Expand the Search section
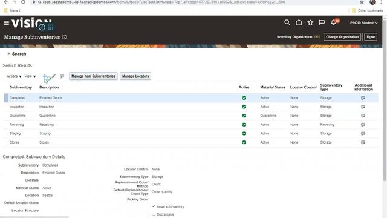 [8, 54]
